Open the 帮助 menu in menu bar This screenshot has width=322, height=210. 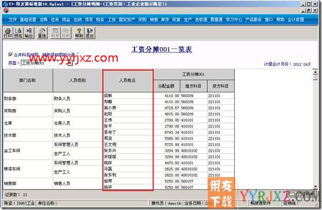click(x=280, y=20)
